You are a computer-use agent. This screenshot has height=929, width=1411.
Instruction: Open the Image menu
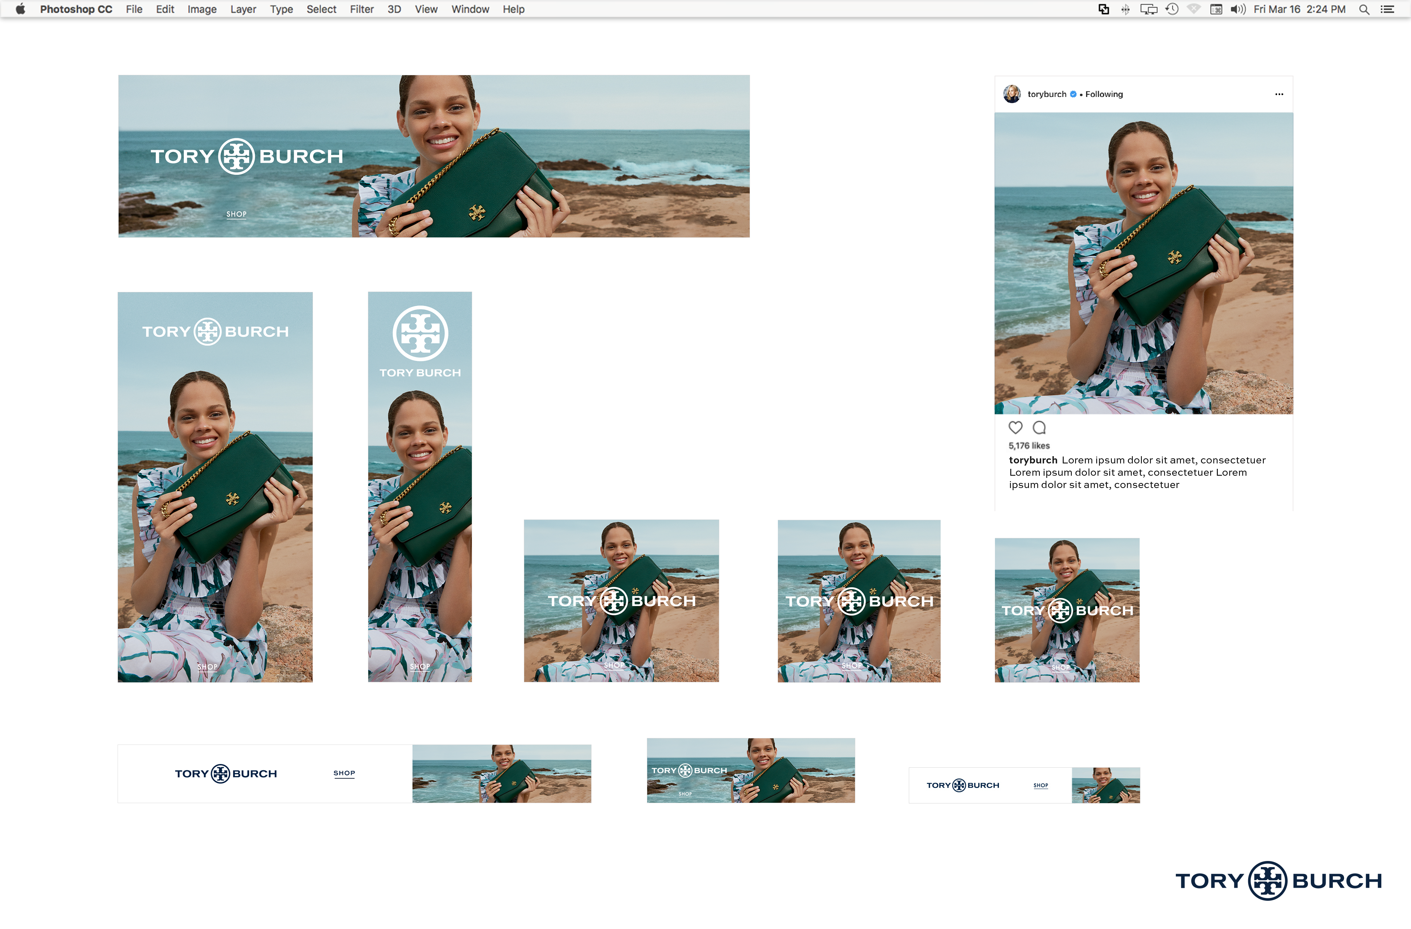(202, 9)
